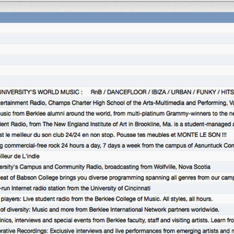Click the Babson College diverse programming row
The image size is (234, 234).
click(x=117, y=177)
